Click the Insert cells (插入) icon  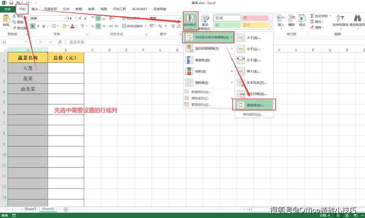click(x=281, y=19)
